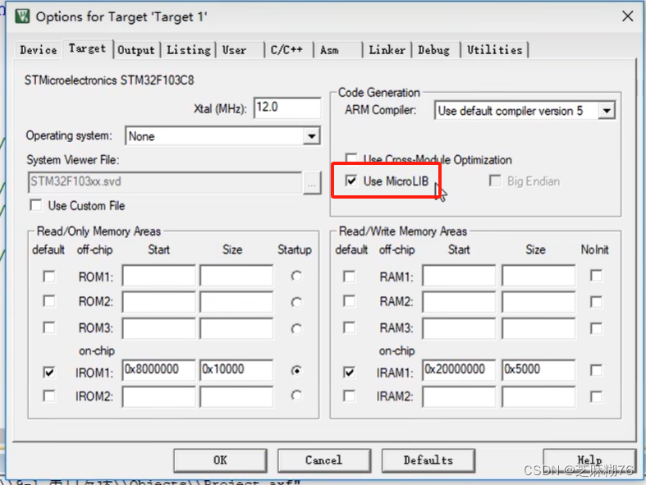Browse for System Viewer File
This screenshot has width=646, height=485.
pyautogui.click(x=312, y=182)
